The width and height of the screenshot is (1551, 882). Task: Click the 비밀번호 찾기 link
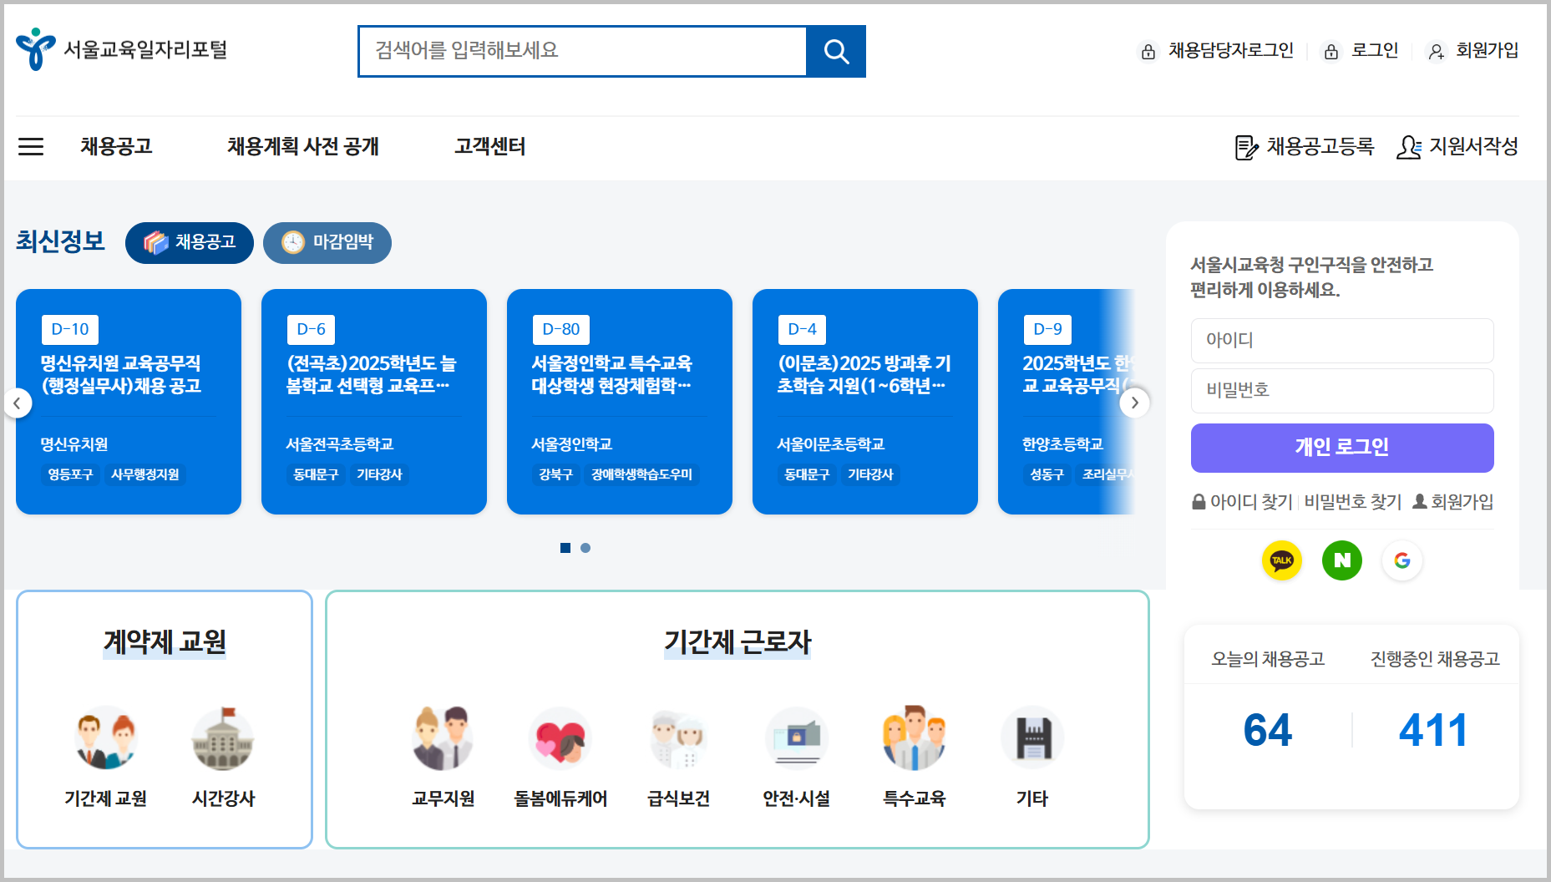[x=1353, y=502]
